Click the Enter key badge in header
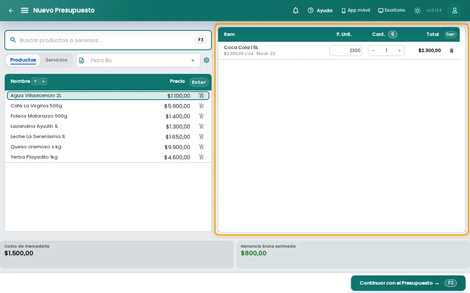This screenshot has height=293, width=470. click(x=199, y=82)
